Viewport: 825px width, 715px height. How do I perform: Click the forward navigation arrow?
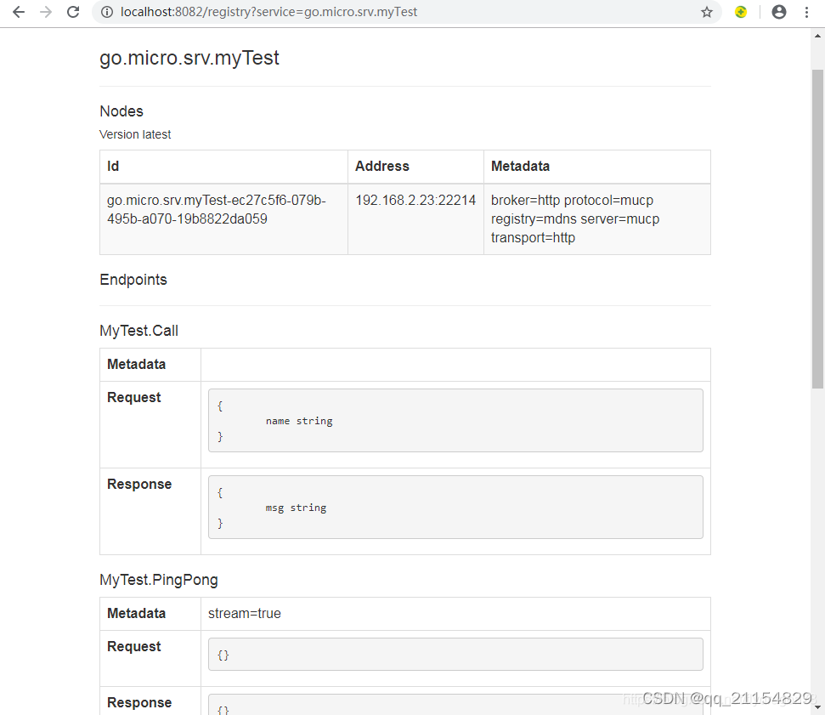coord(46,12)
